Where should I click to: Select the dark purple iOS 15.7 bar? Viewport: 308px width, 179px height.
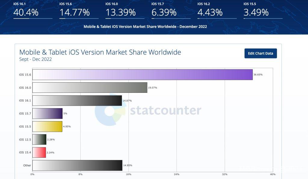click(47, 114)
